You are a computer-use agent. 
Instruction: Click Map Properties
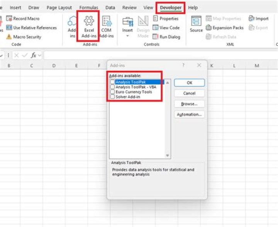[224, 19]
